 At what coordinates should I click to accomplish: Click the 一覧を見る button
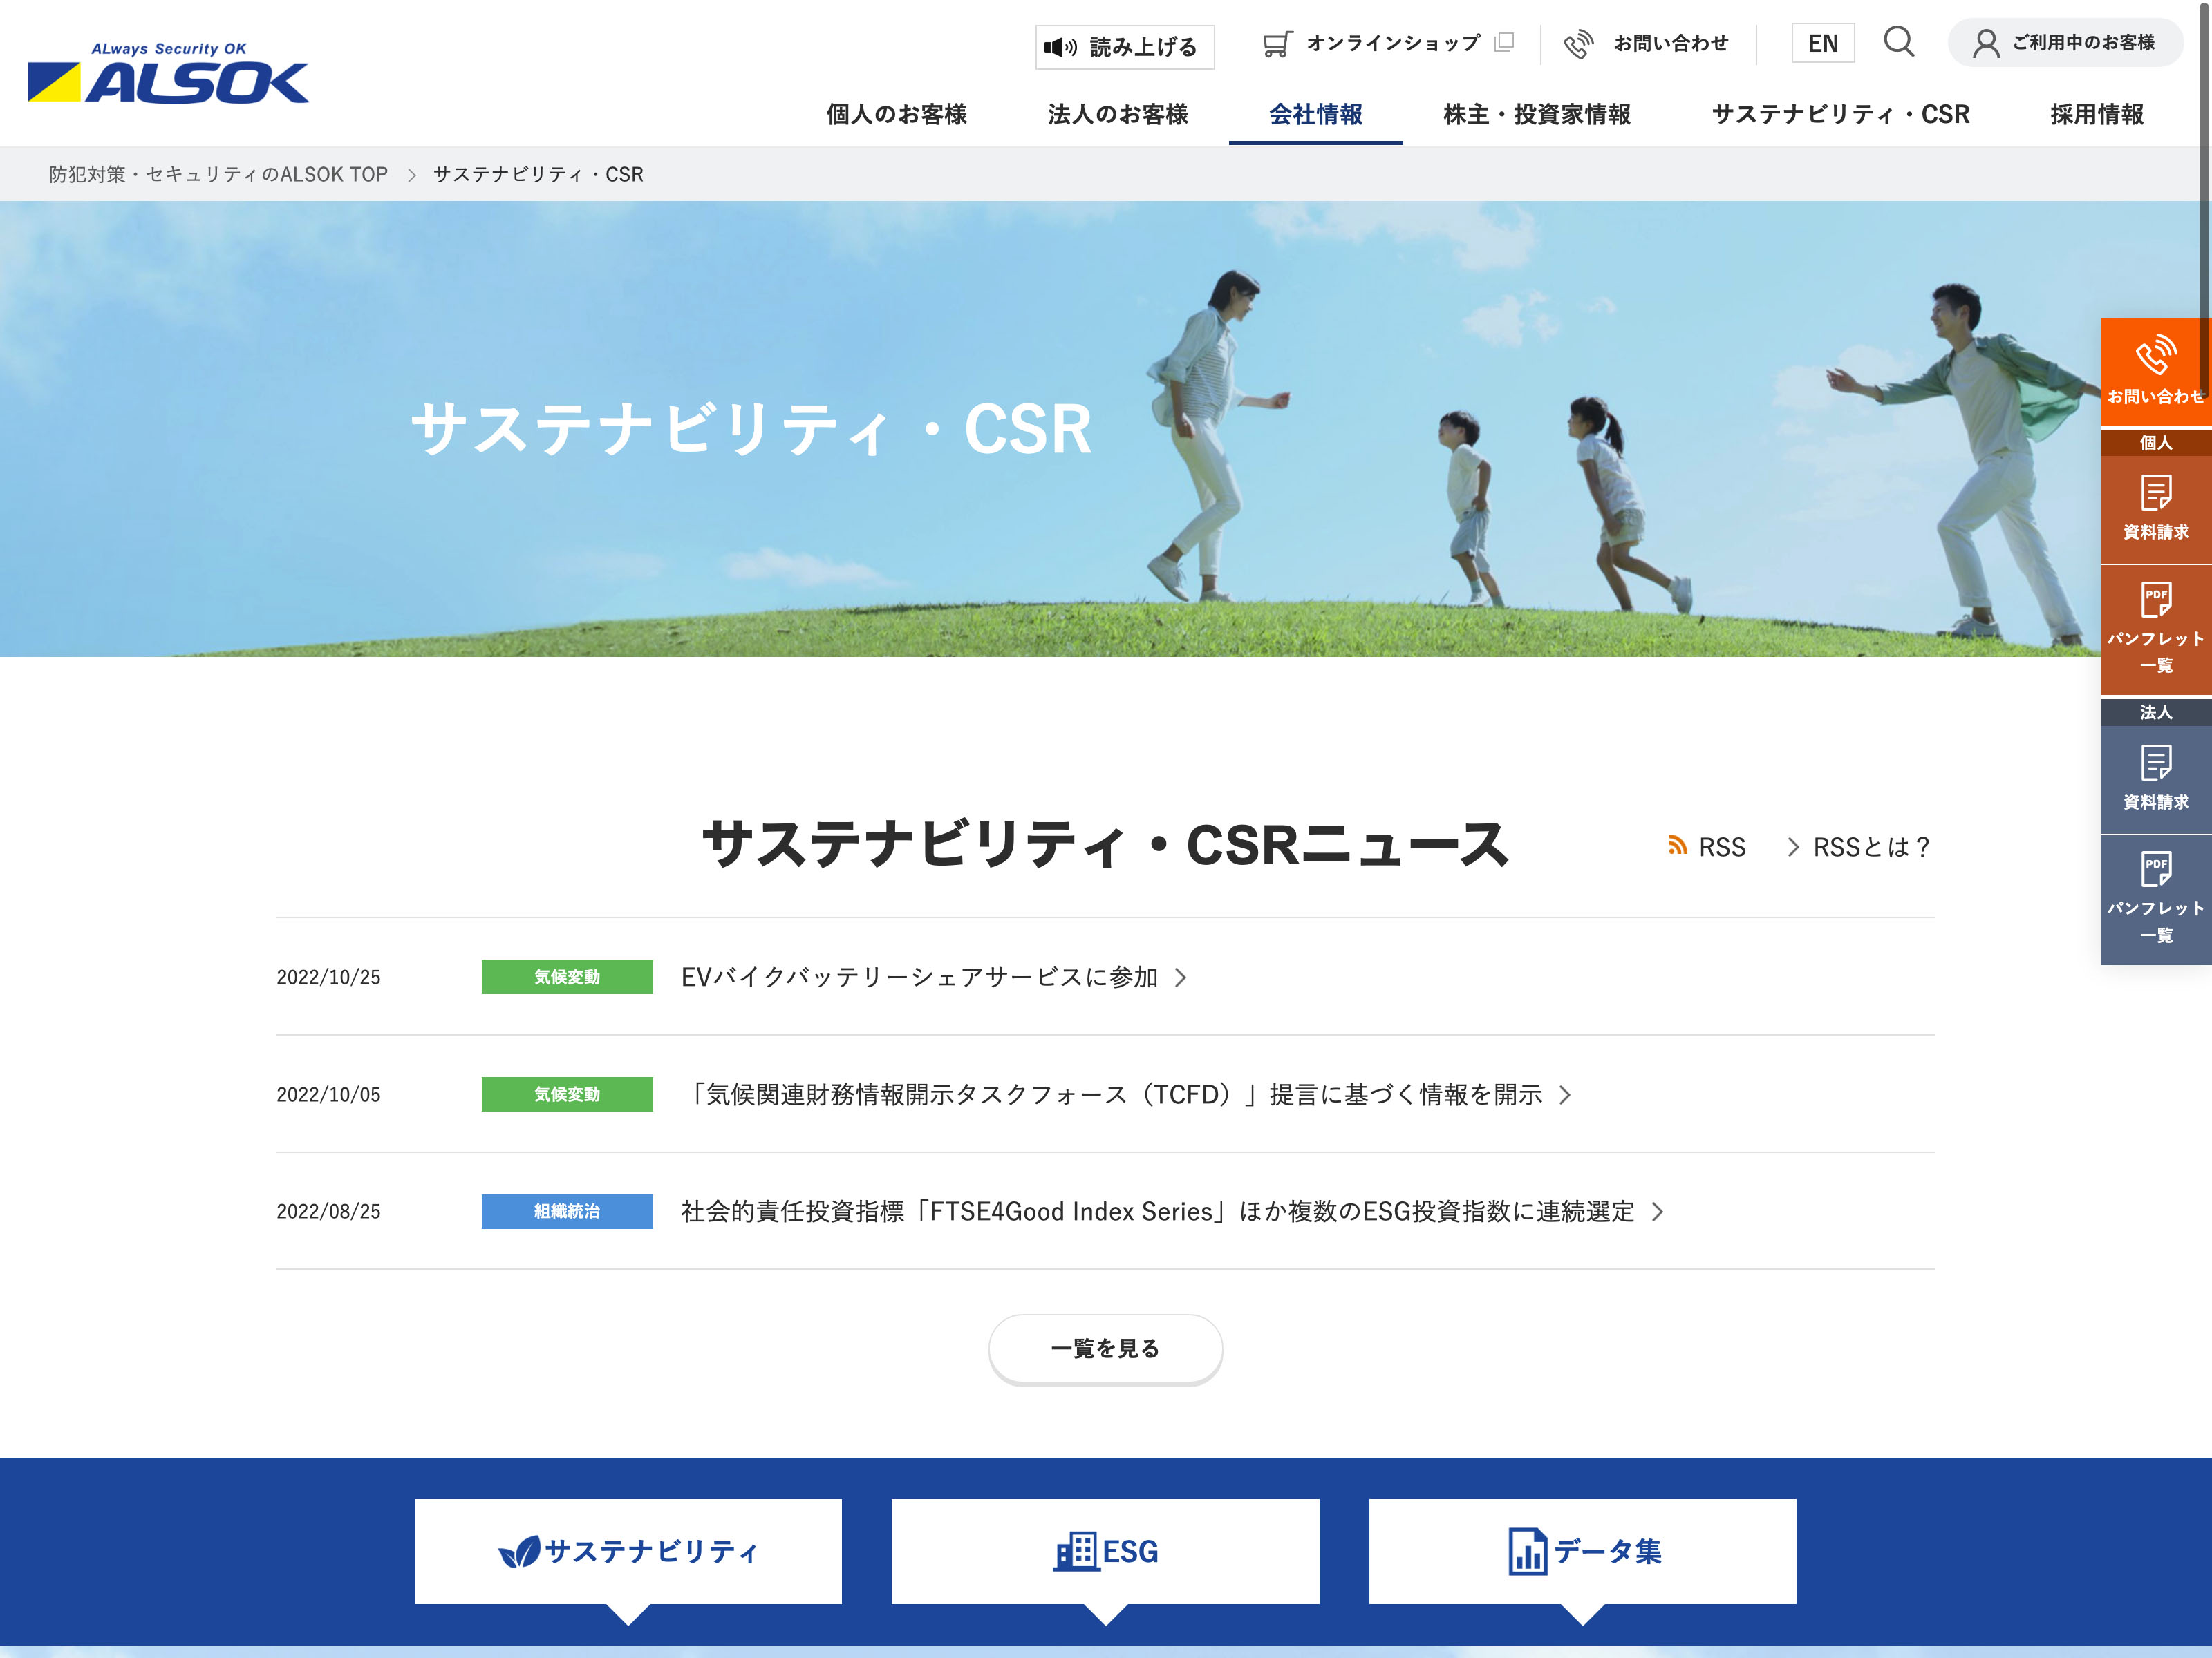point(1105,1349)
